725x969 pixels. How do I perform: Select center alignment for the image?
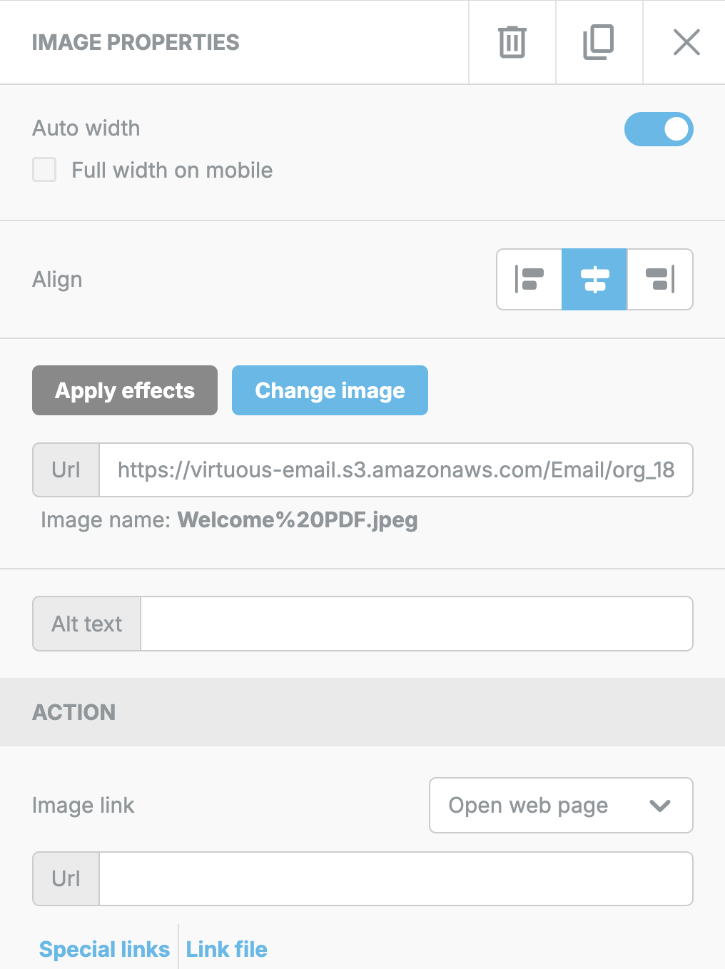pos(594,279)
